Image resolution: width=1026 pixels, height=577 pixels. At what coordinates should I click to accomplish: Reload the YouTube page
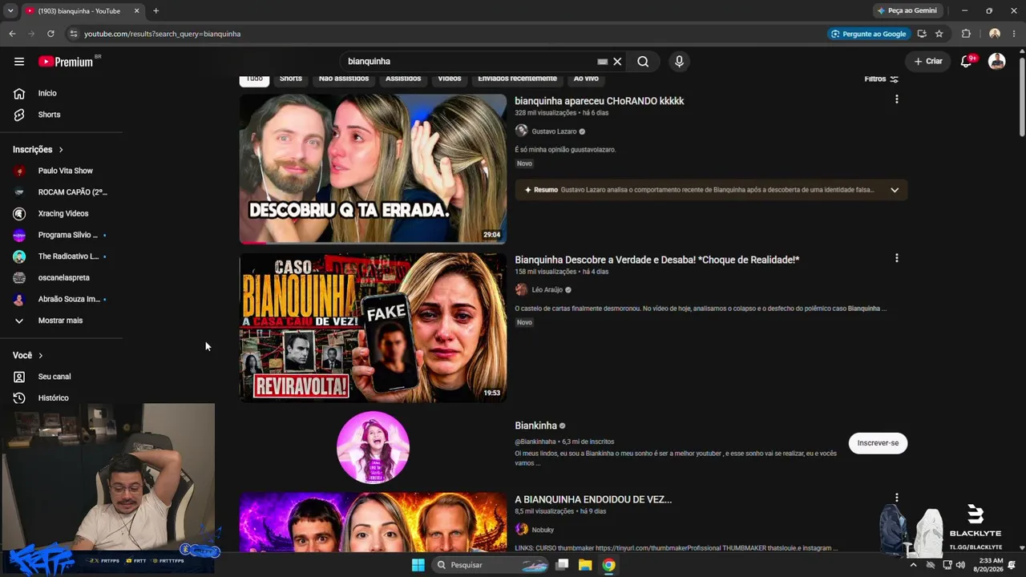point(50,34)
